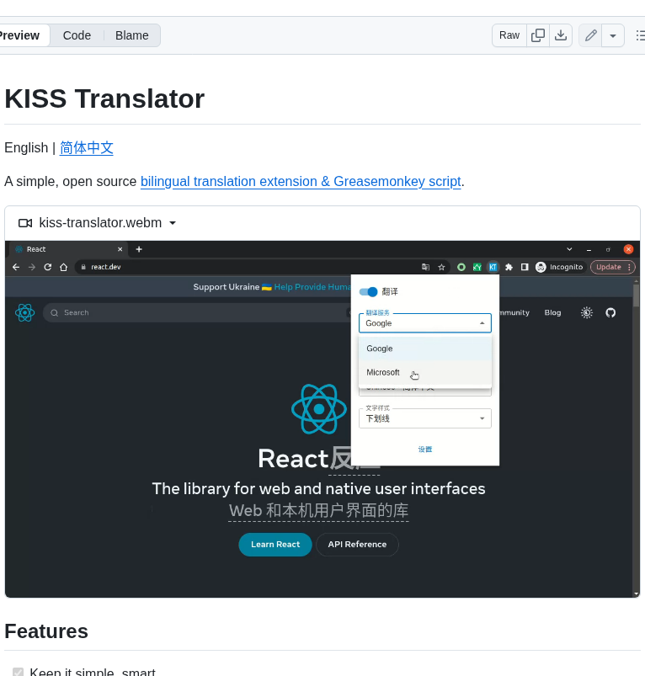Open the extensions puzzle piece icon
This screenshot has height=676, width=645.
click(x=509, y=268)
